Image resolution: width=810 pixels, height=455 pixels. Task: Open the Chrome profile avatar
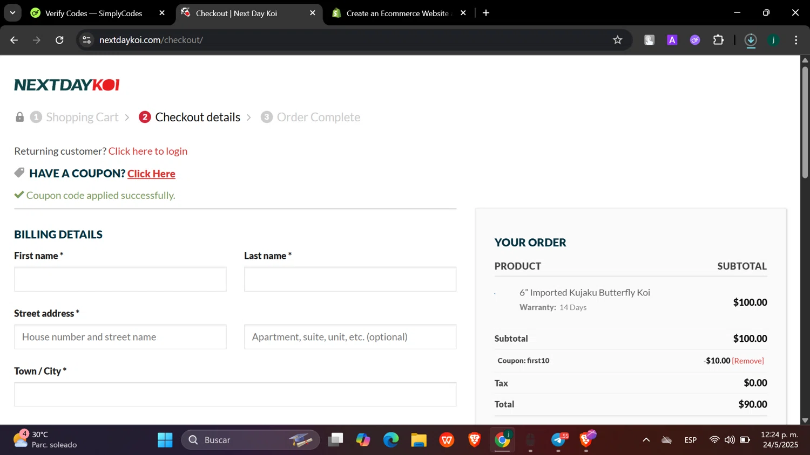pyautogui.click(x=773, y=40)
